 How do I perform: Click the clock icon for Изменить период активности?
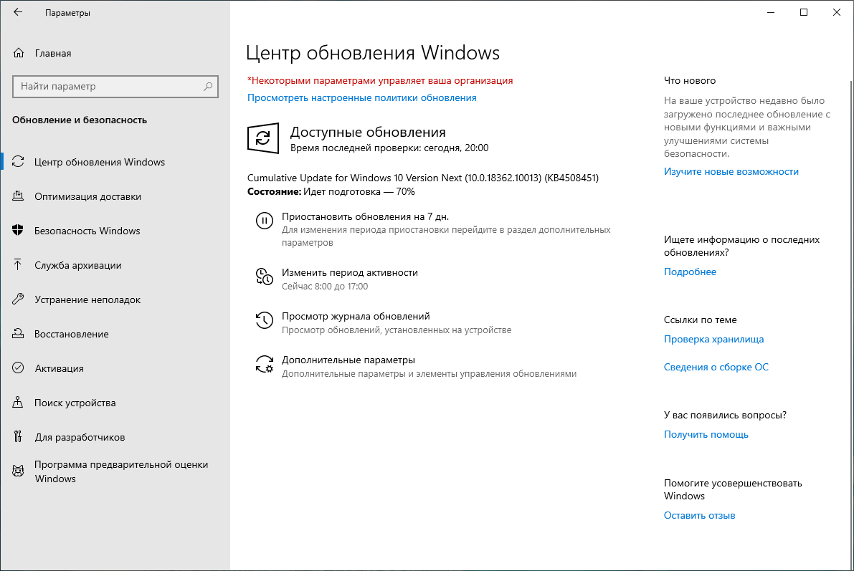coord(265,277)
